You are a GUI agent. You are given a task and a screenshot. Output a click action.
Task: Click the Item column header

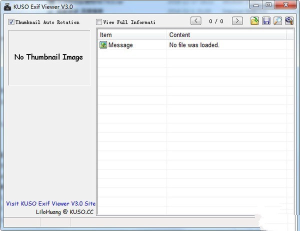(x=132, y=35)
